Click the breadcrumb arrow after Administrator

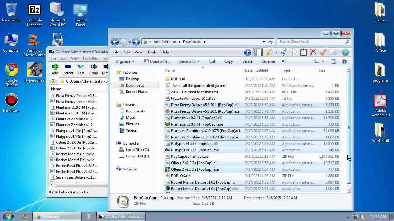tap(180, 42)
